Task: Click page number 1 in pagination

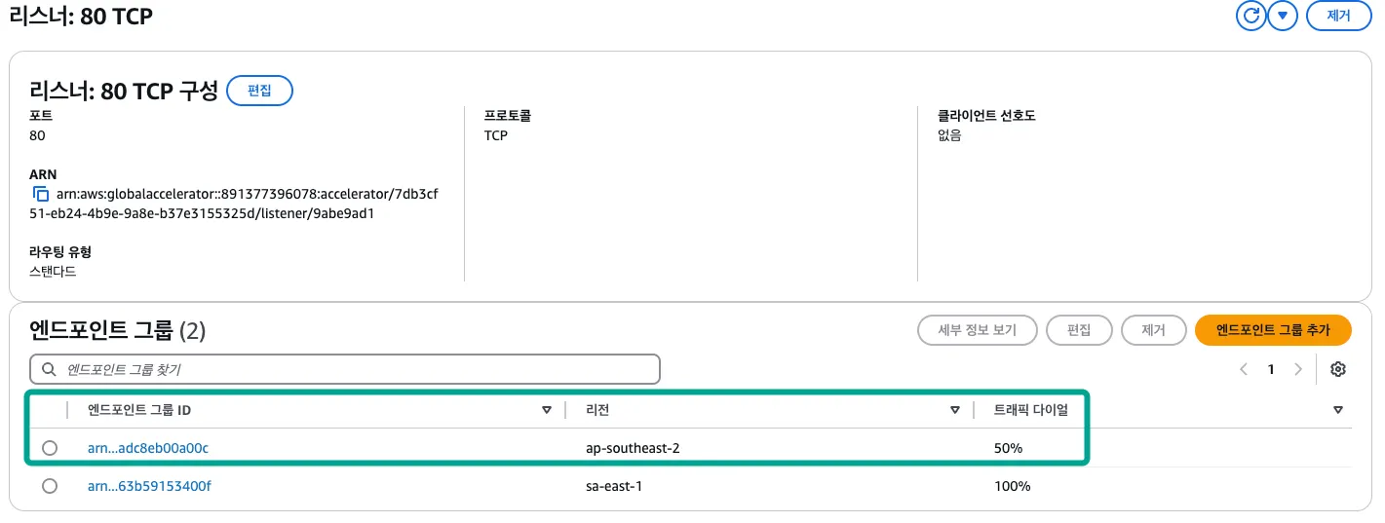Action: point(1271,369)
